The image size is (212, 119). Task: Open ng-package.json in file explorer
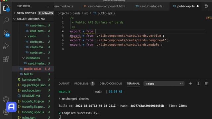point(34,85)
